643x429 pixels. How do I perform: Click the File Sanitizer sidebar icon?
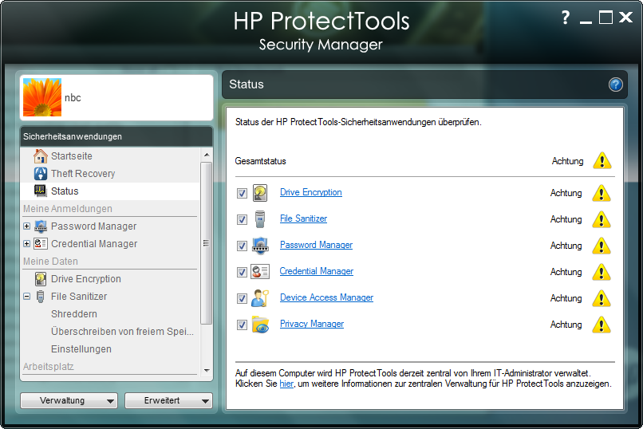(40, 297)
